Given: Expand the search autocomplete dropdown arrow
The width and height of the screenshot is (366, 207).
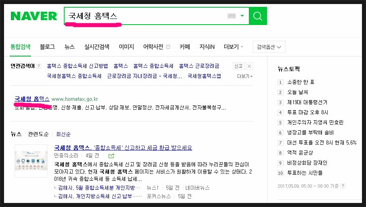Looking at the screenshot, I should (x=242, y=16).
